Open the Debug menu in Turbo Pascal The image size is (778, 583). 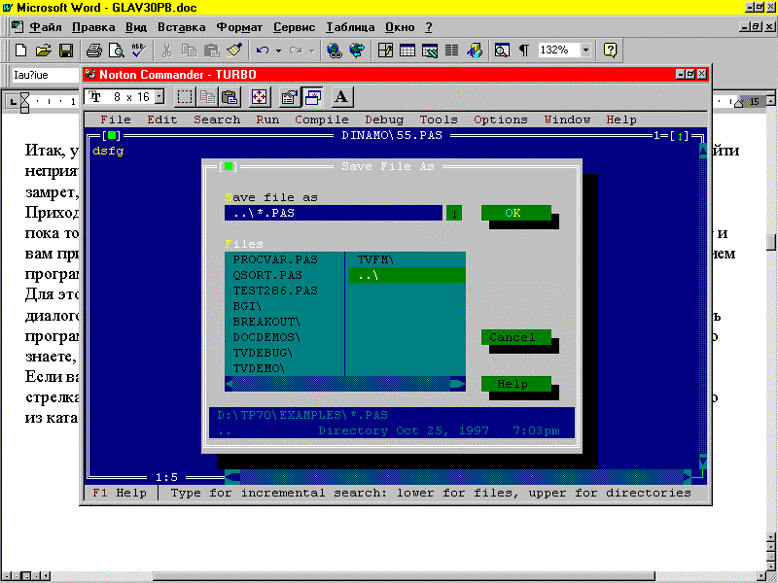pyautogui.click(x=384, y=120)
